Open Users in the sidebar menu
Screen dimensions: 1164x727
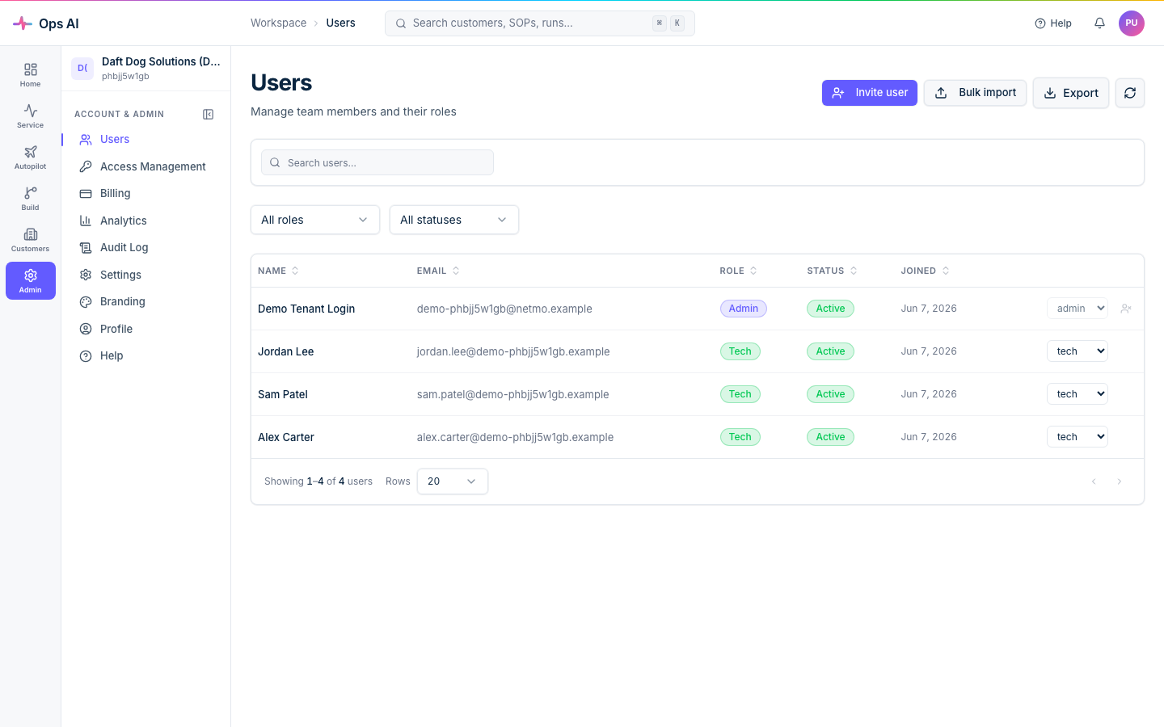click(145, 140)
